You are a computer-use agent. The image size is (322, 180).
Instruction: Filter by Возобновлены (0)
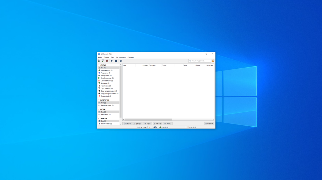pos(108,78)
